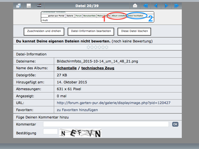Go to the next file arrow
The width and height of the screenshot is (199, 149).
click(166, 6)
